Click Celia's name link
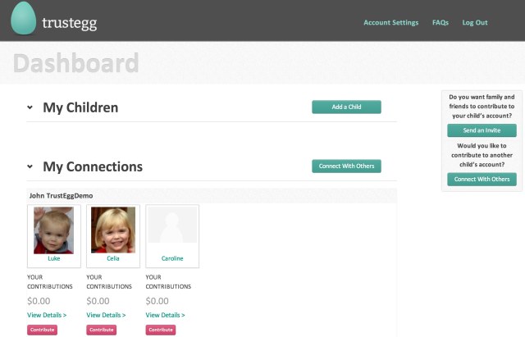This screenshot has width=525, height=337. pyautogui.click(x=113, y=258)
